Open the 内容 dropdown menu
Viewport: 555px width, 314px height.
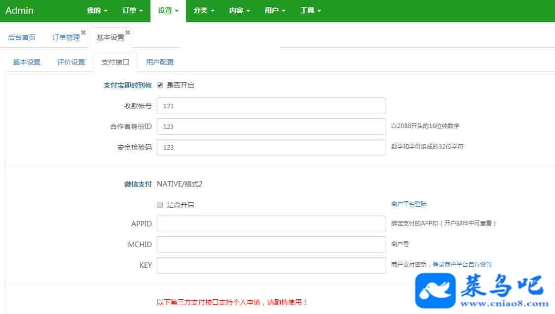(x=239, y=10)
